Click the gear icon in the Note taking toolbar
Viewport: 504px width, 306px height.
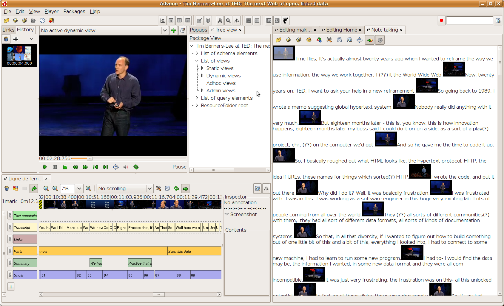tap(309, 40)
